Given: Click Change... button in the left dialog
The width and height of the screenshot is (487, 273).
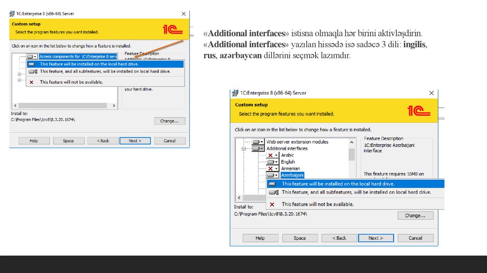Looking at the screenshot, I should point(169,121).
